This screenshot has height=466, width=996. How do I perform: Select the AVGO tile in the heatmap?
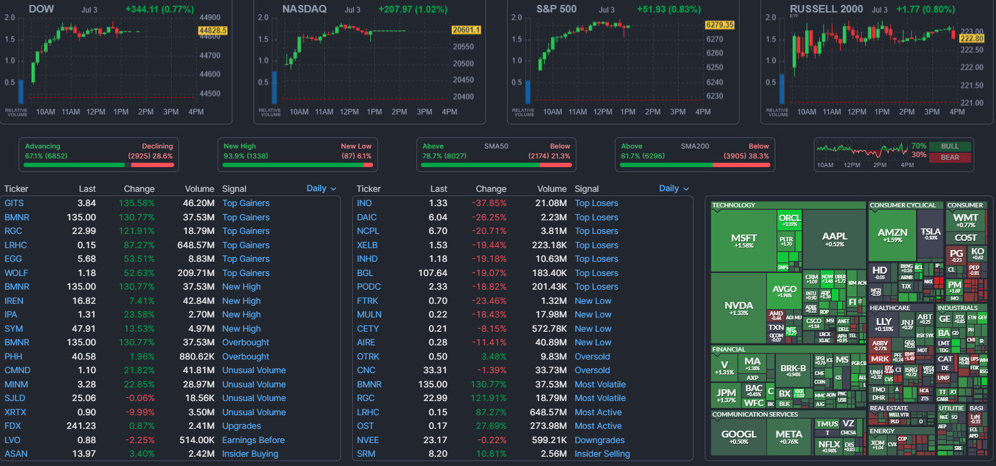[x=784, y=291]
